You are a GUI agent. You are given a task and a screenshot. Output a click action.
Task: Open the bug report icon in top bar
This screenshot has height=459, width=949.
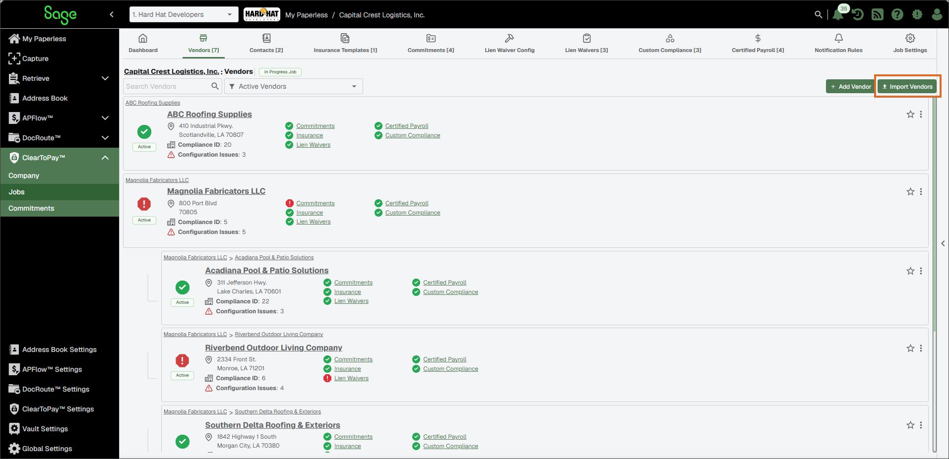tap(917, 15)
